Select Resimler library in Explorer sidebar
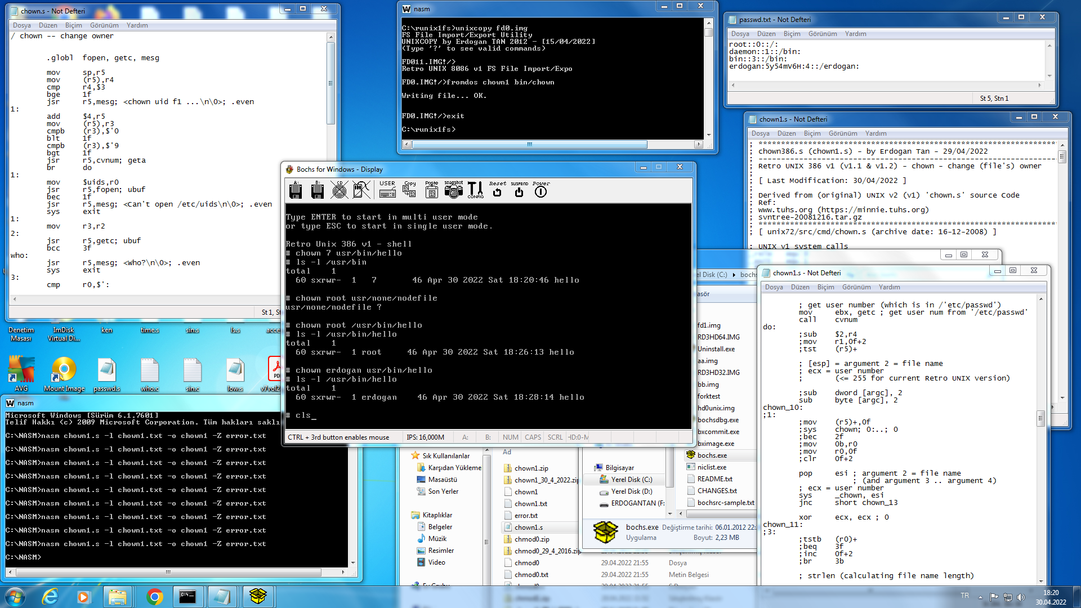 (435, 551)
